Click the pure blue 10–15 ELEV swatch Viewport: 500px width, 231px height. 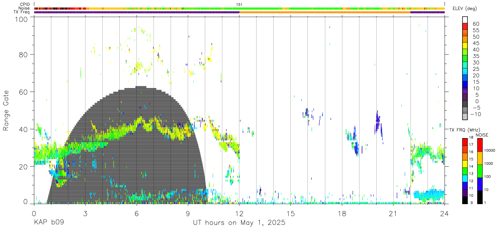465,84
